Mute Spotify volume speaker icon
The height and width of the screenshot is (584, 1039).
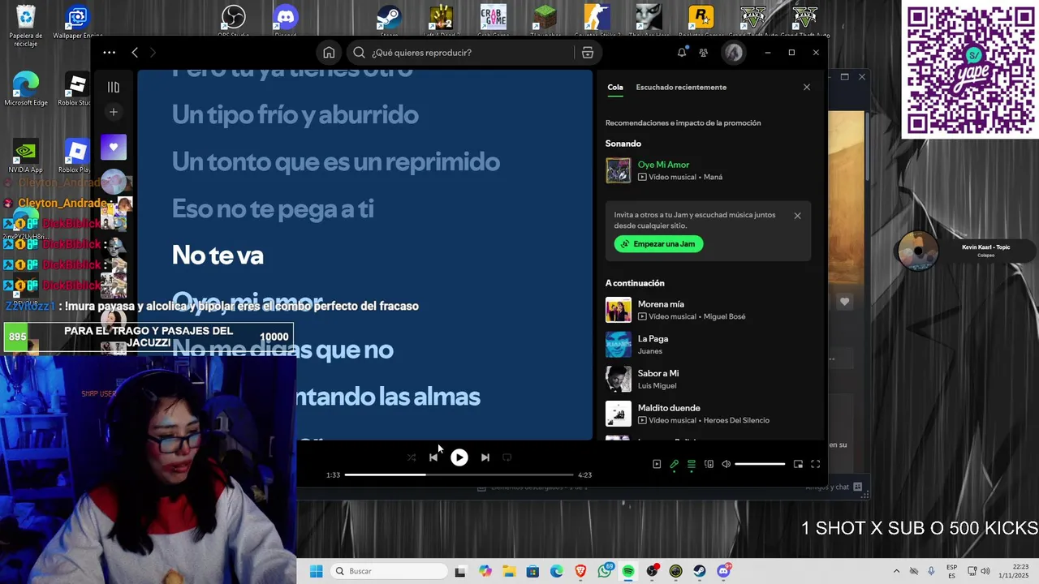pos(726,464)
